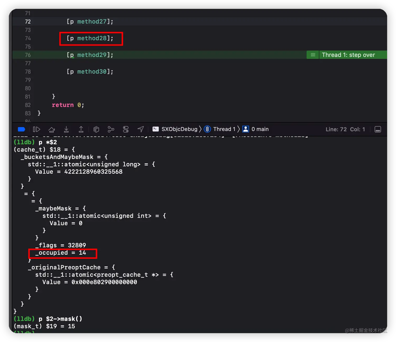
Task: Click the _flags = 32809 console line
Action: pos(60,245)
